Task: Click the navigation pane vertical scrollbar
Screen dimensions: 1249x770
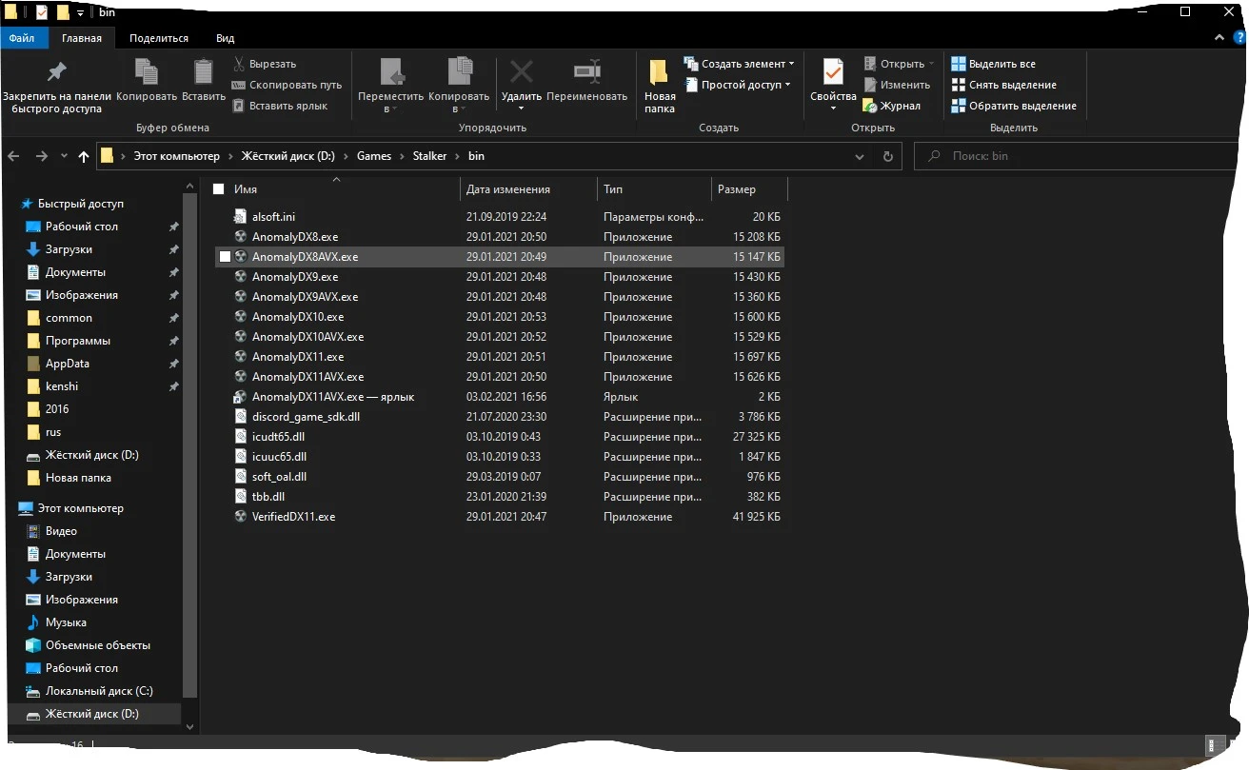Action: 190,447
